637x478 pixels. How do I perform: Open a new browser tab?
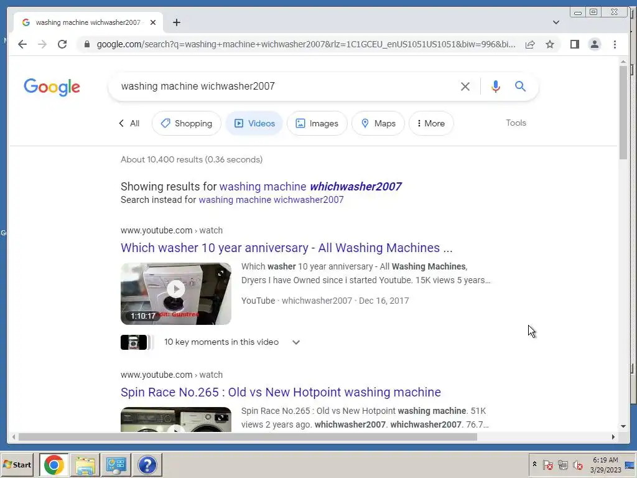tap(176, 22)
